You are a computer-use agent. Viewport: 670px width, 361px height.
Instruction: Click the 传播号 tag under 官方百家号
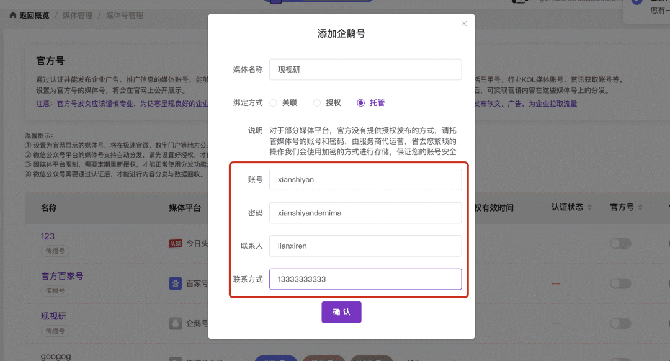tap(55, 290)
